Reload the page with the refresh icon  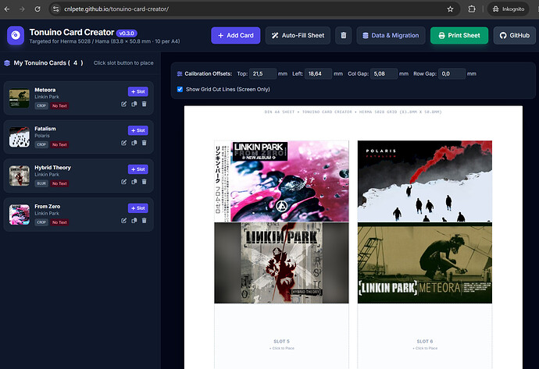37,9
